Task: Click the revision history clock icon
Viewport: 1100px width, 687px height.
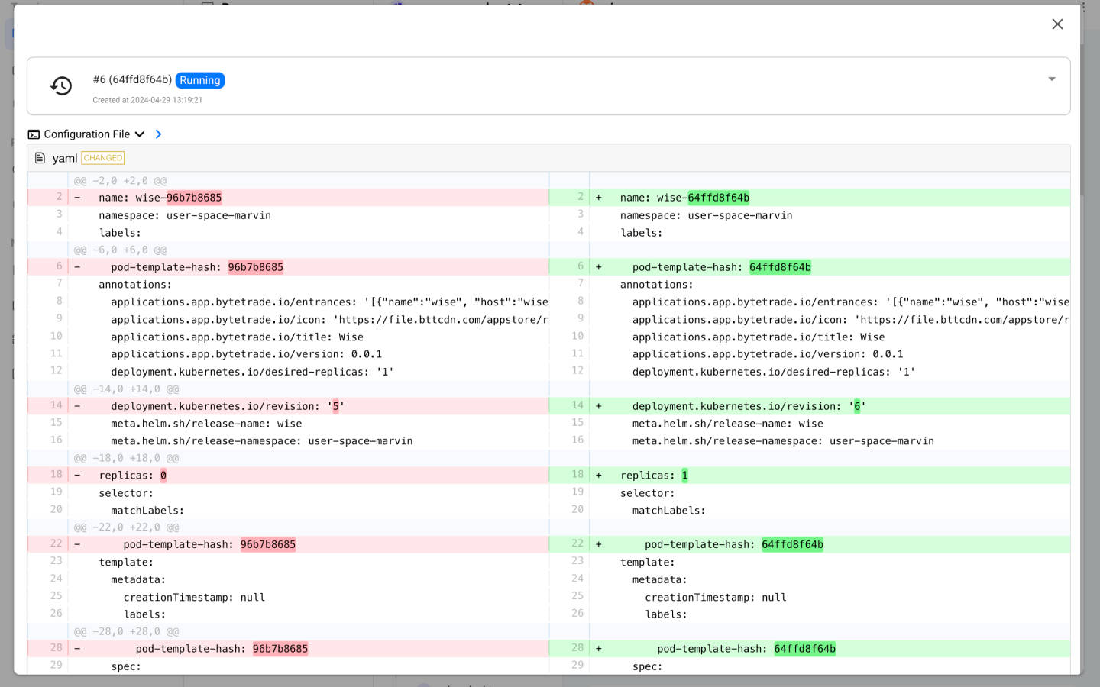Action: (61, 85)
